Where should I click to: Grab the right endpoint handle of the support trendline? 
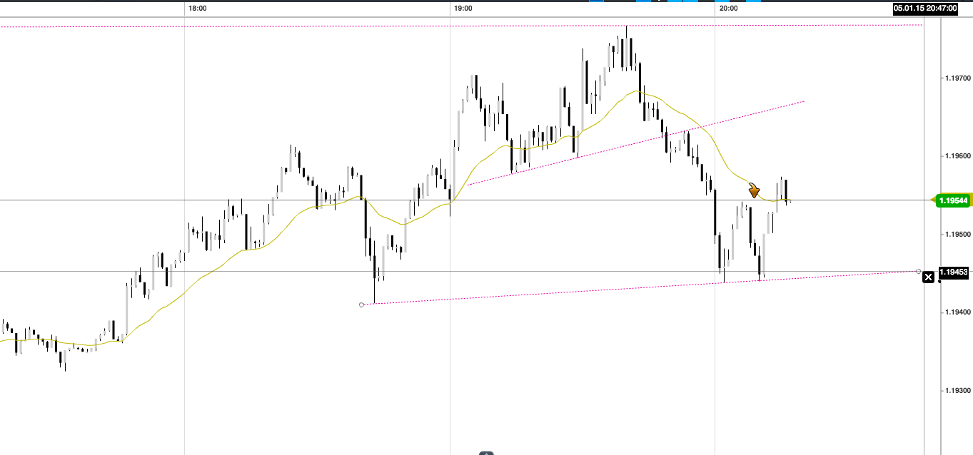[x=918, y=271]
